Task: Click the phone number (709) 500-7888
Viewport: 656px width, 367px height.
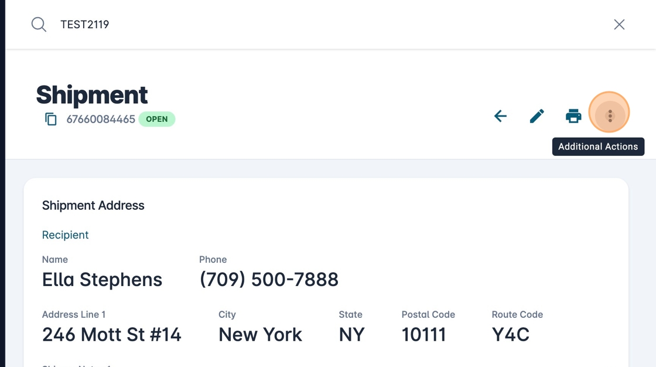Action: 269,280
